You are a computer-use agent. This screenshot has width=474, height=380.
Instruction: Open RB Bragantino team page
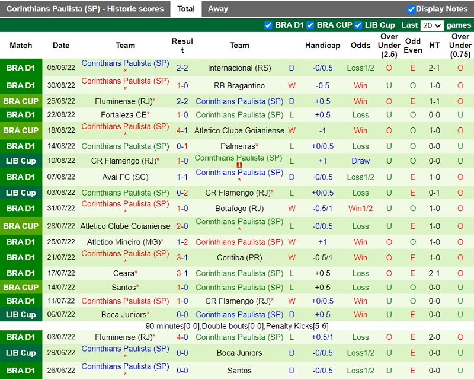[239, 85]
